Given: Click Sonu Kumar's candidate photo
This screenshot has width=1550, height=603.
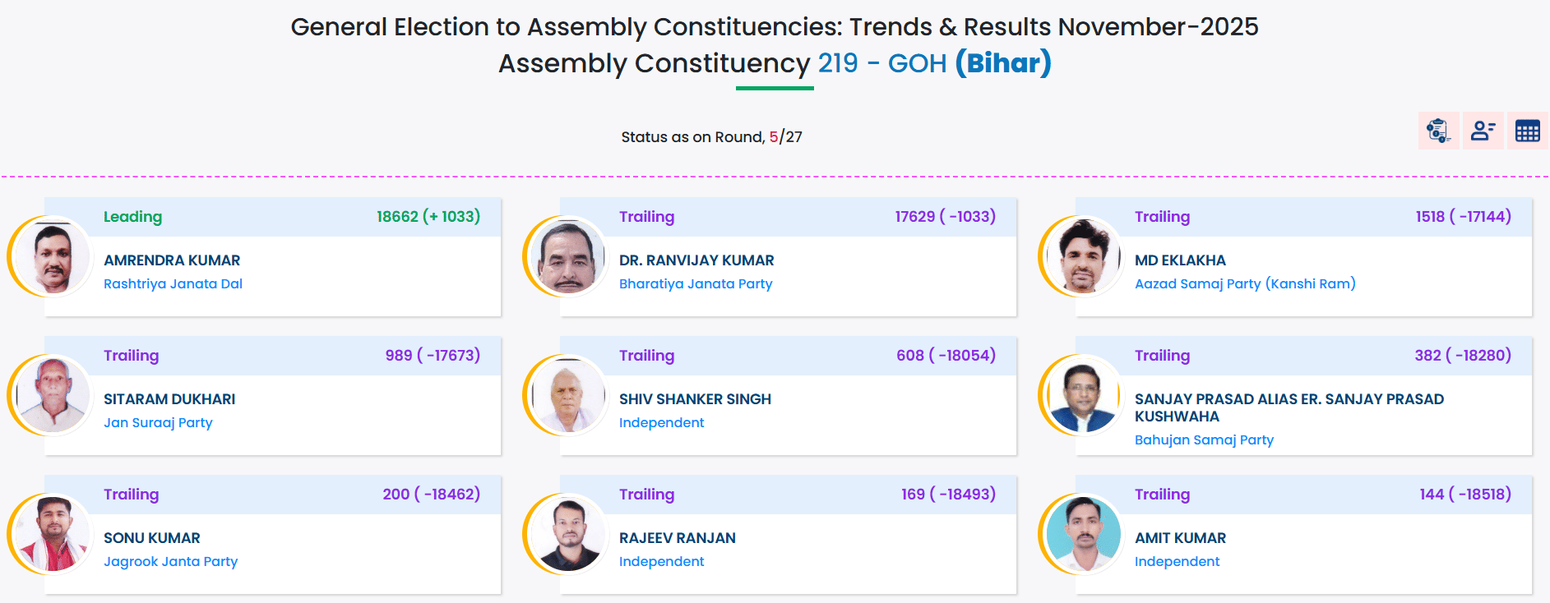Looking at the screenshot, I should [53, 535].
